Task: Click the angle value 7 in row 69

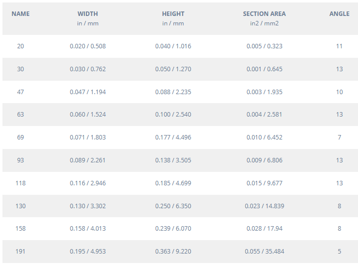Action: point(339,137)
